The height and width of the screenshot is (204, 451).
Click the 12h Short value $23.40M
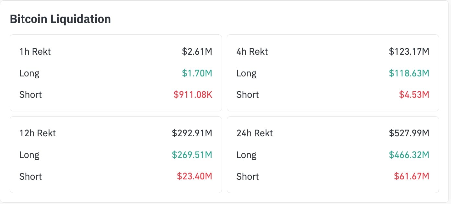pyautogui.click(x=194, y=176)
